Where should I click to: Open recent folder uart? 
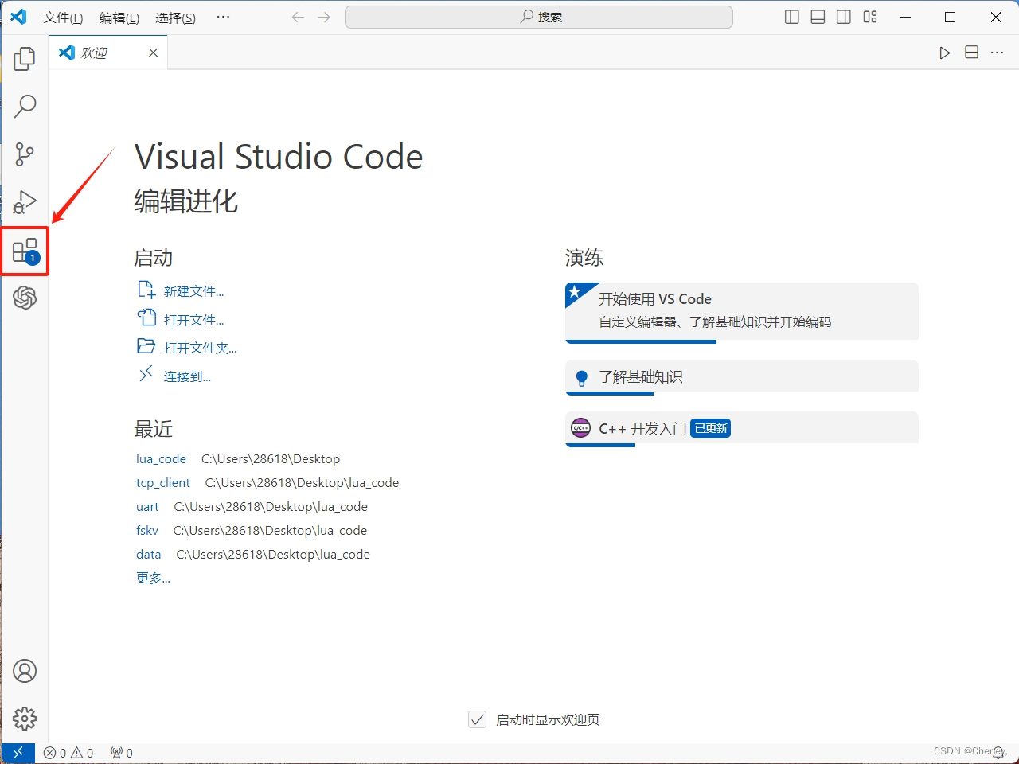click(147, 507)
